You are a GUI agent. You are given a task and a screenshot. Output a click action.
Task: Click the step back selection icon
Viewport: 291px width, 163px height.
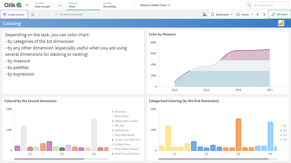click(40, 15)
